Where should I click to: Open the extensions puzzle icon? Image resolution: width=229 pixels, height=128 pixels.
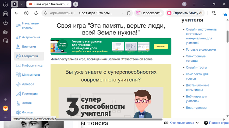coord(214,13)
